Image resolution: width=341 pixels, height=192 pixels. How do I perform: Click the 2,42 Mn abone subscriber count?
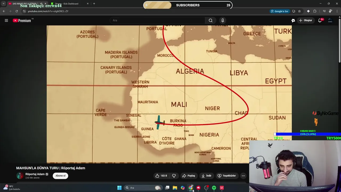point(33,178)
